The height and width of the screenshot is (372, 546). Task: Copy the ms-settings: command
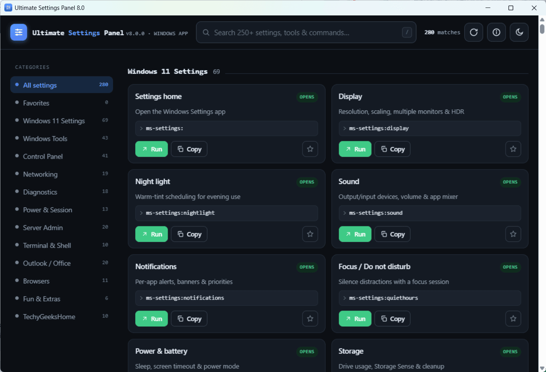[x=189, y=149]
